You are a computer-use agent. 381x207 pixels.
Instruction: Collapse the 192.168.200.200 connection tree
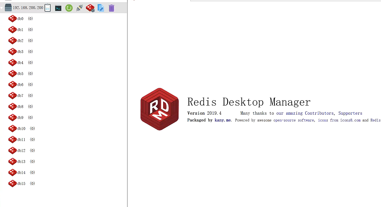click(2, 8)
